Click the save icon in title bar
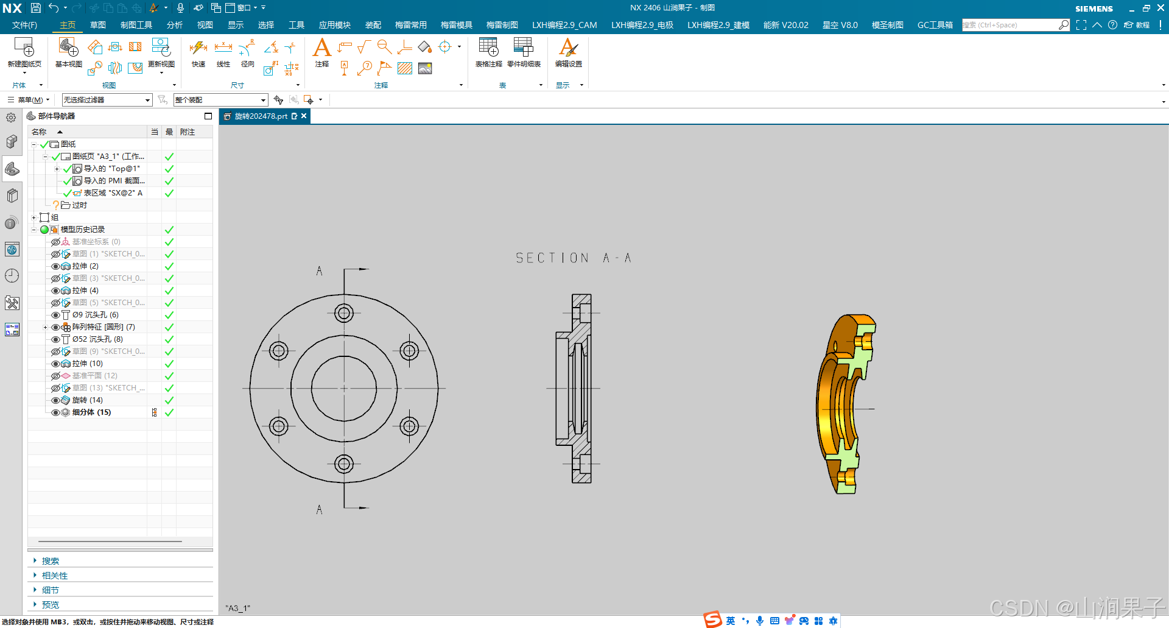Viewport: 1169px width, 628px height. (36, 8)
